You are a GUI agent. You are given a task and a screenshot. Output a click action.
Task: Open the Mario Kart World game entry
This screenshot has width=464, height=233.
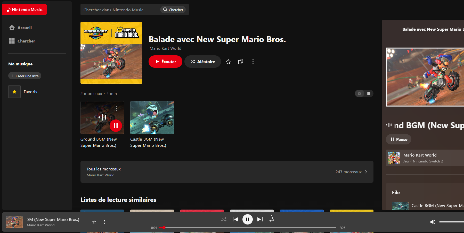(425, 158)
